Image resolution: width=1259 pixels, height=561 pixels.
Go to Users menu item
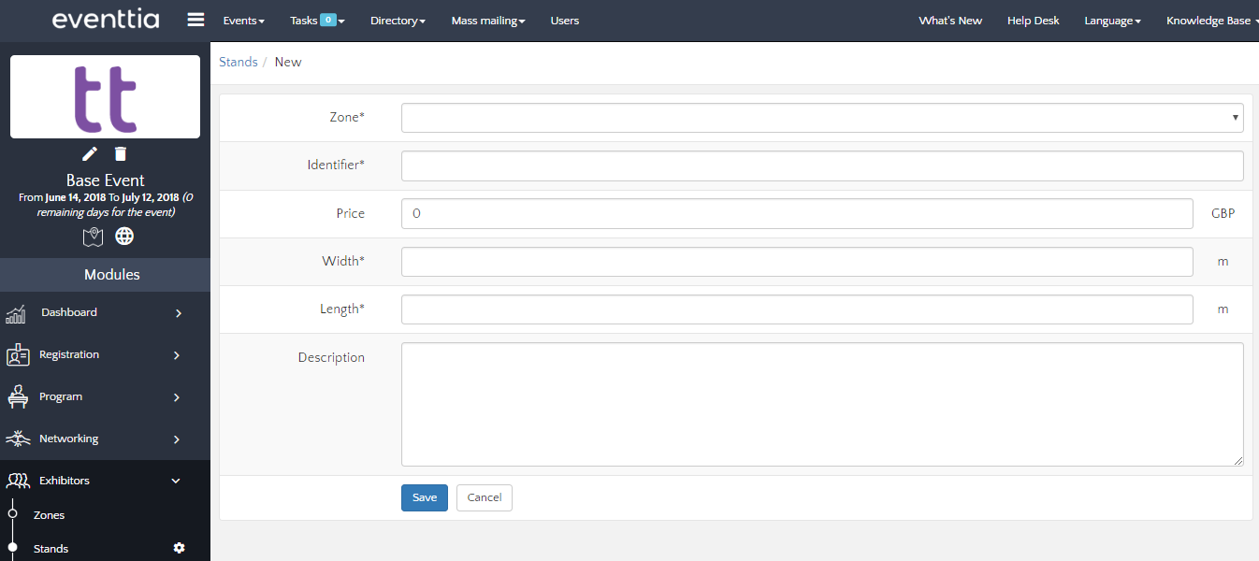tap(565, 21)
